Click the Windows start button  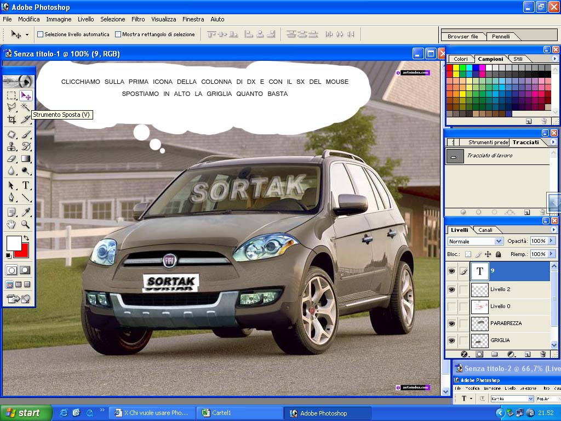click(x=26, y=413)
